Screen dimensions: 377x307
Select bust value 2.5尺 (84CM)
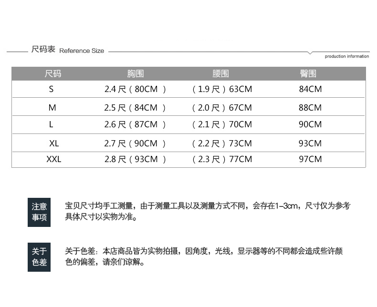[x=135, y=108]
